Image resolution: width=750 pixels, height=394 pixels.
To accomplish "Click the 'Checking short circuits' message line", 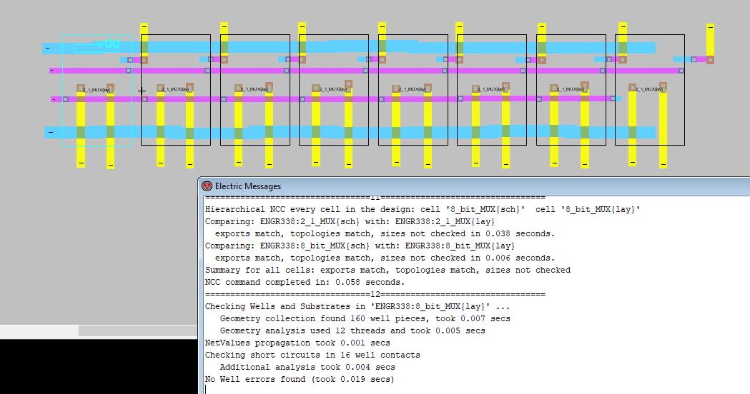I will tap(312, 355).
